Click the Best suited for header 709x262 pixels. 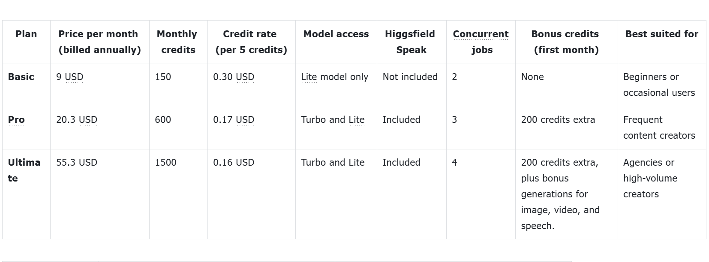point(662,34)
